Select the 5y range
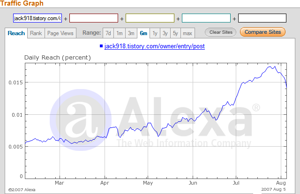This screenshot has height=194, width=300. click(175, 33)
